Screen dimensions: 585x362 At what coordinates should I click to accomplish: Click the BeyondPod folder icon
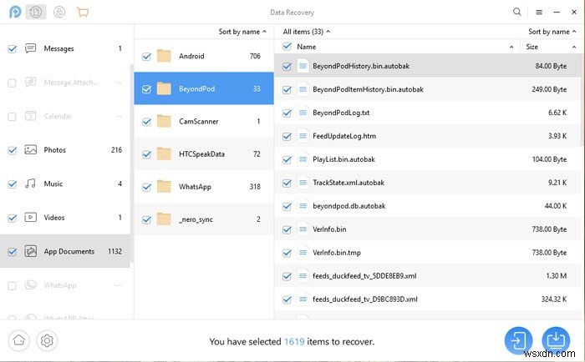click(164, 88)
